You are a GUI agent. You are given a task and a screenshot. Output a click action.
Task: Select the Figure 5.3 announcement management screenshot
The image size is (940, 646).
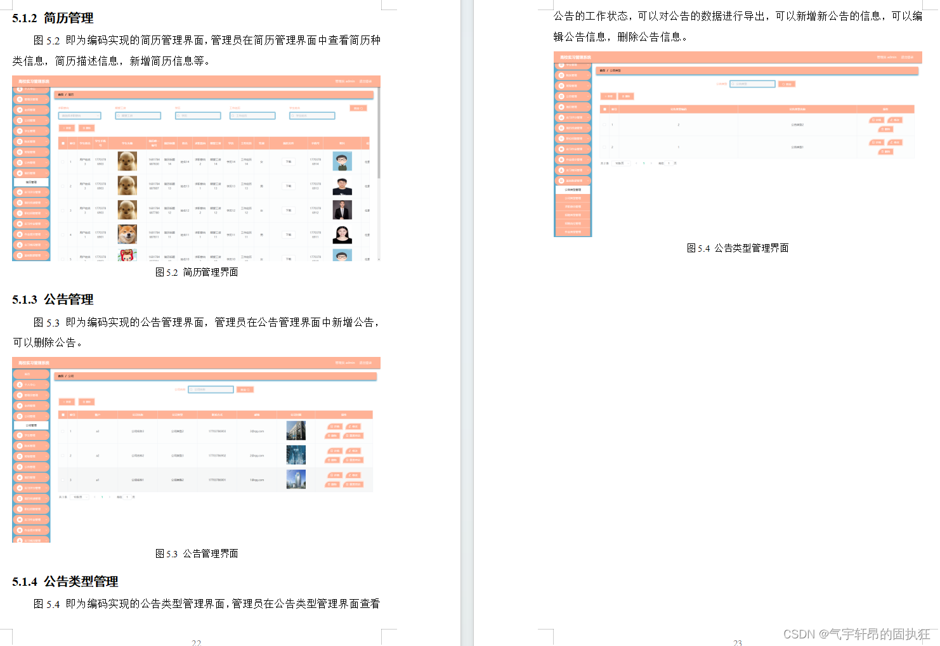(x=196, y=450)
